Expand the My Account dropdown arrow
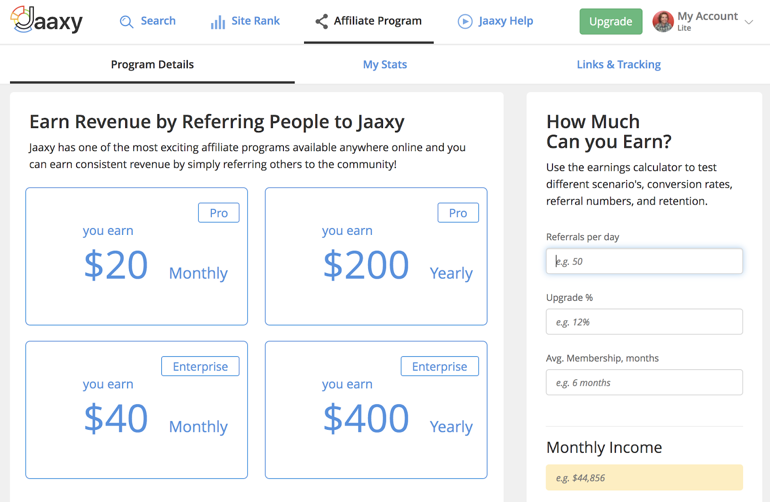Image resolution: width=770 pixels, height=502 pixels. tap(749, 22)
